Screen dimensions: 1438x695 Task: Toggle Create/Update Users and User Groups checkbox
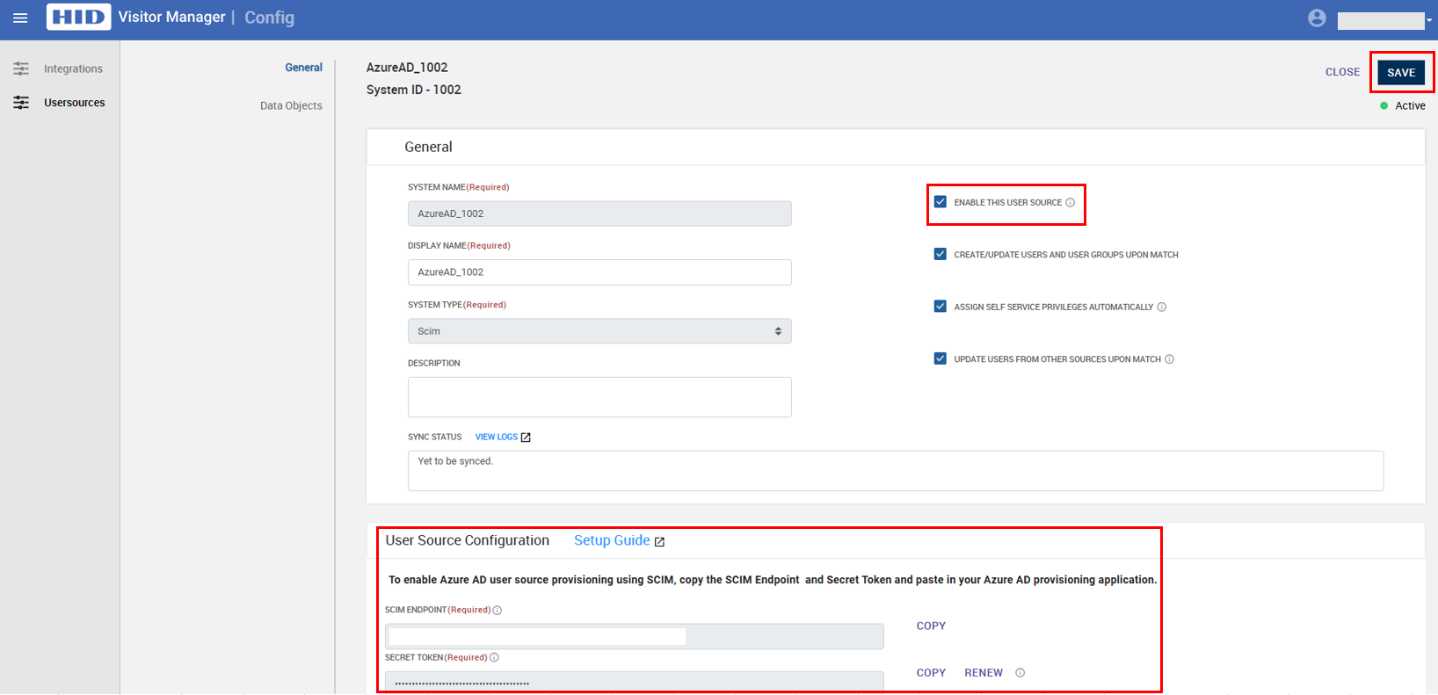(x=941, y=254)
